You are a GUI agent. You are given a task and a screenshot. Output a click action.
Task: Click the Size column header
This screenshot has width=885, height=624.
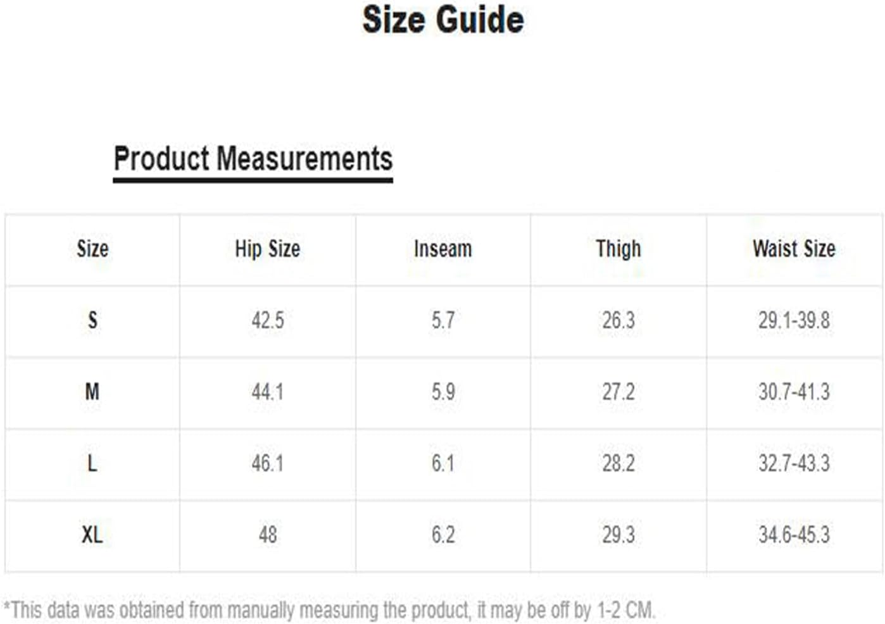pos(92,249)
